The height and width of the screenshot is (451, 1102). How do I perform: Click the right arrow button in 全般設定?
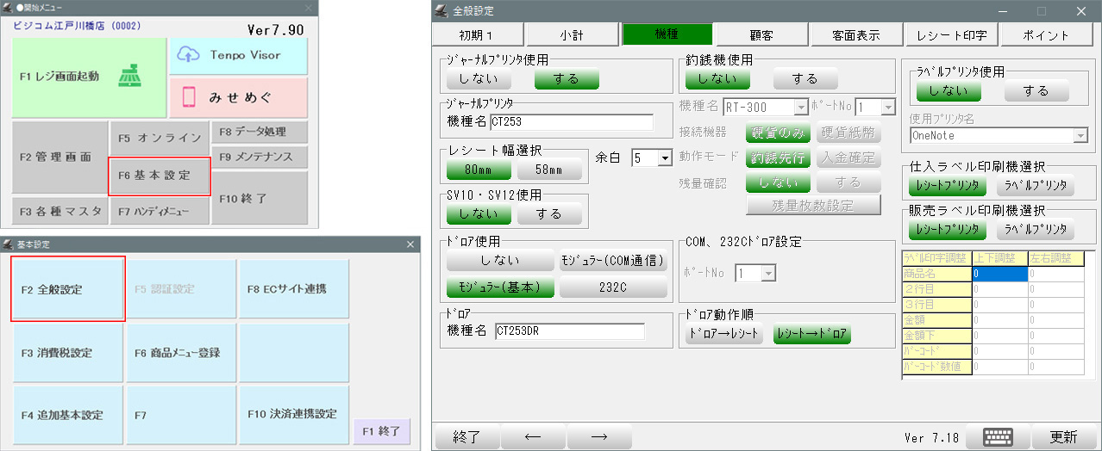[x=599, y=436]
